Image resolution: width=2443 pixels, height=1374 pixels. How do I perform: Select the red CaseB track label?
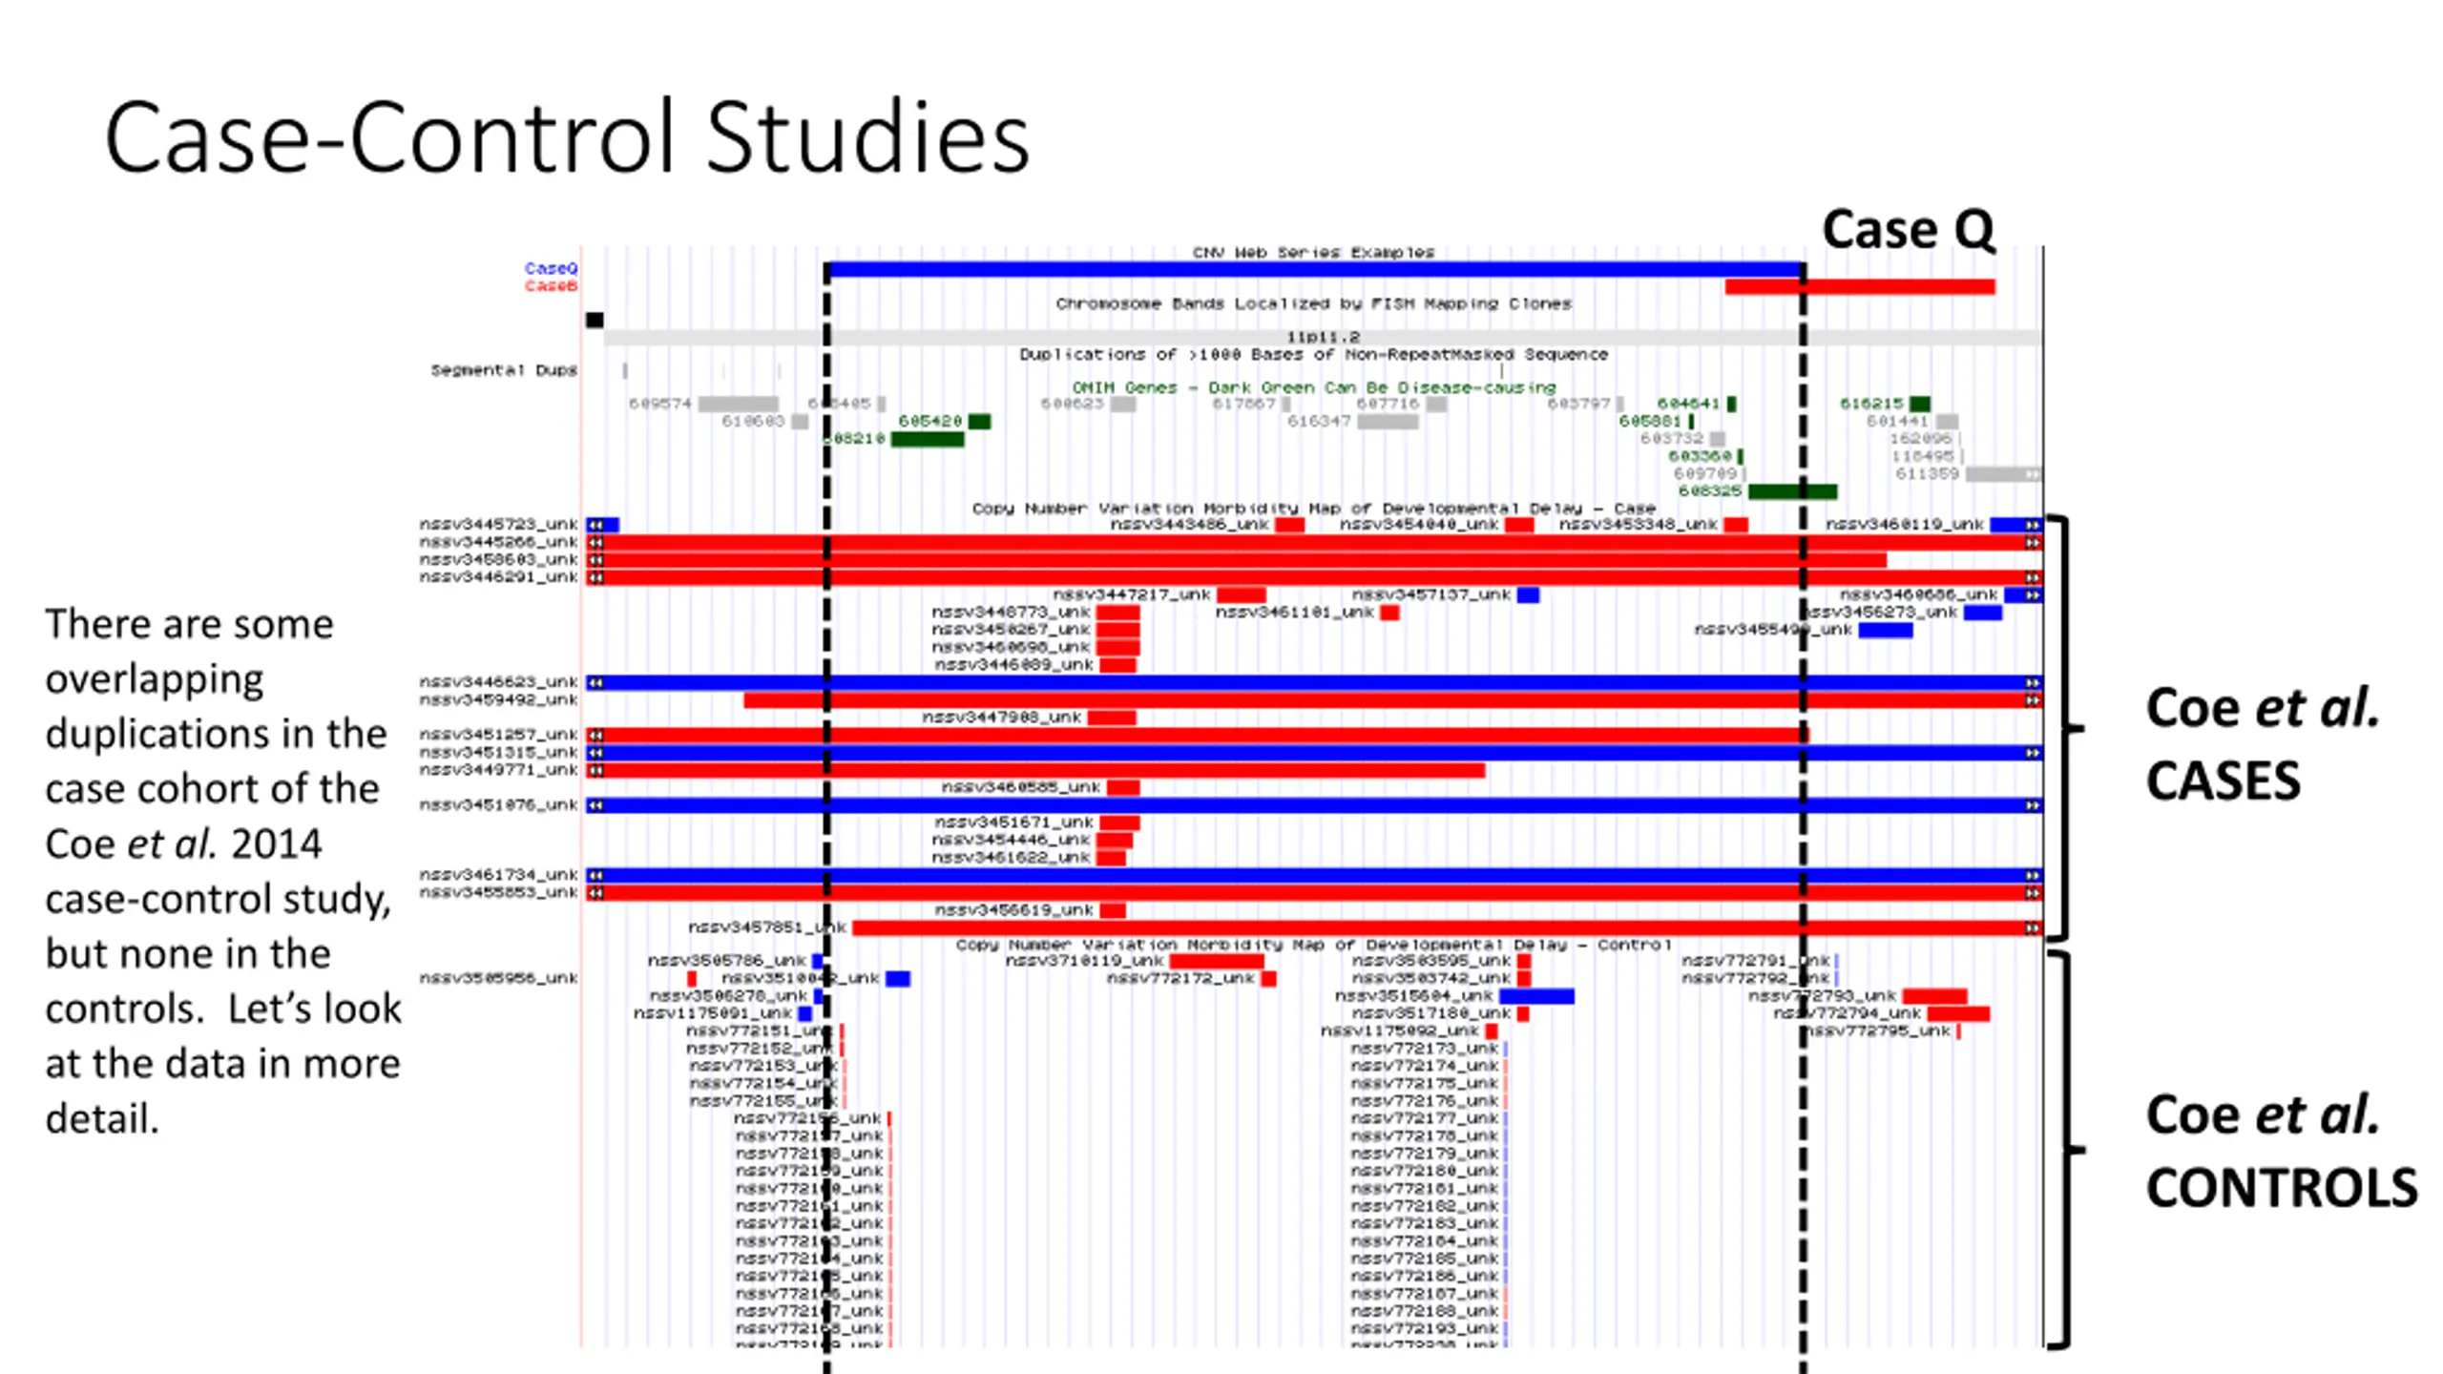(x=551, y=286)
